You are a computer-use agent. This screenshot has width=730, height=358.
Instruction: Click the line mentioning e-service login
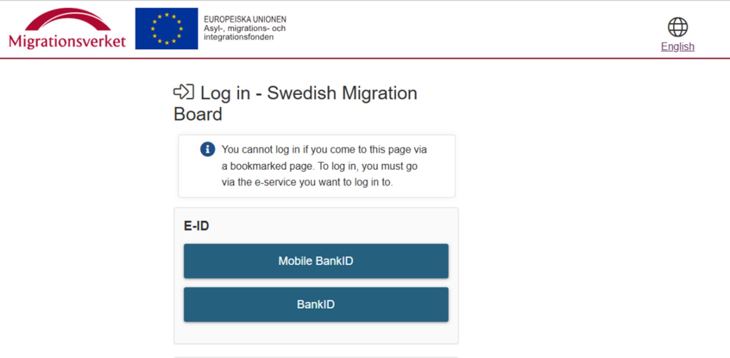click(x=307, y=182)
